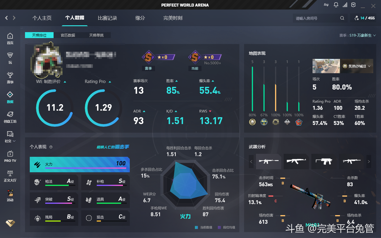381x238 pixels.
Task: Expand the 社交 social sidebar menu
Action: pos(10,137)
